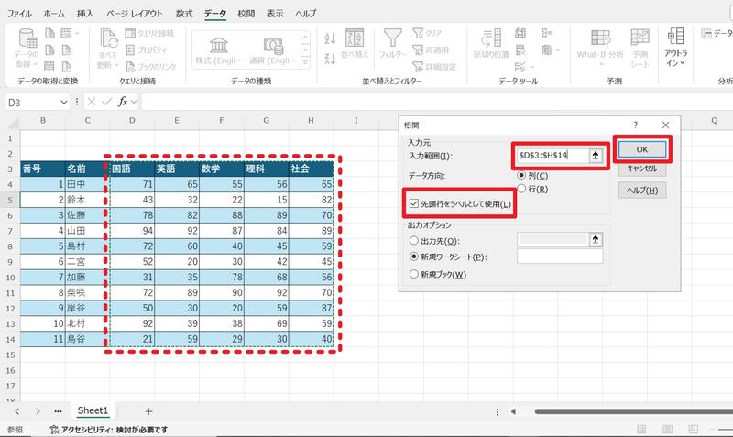
Task: Click the 国語 header cell
Action: 132,169
